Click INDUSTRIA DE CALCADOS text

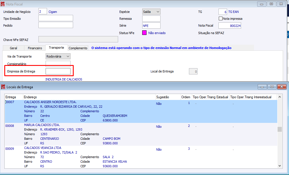(64, 79)
